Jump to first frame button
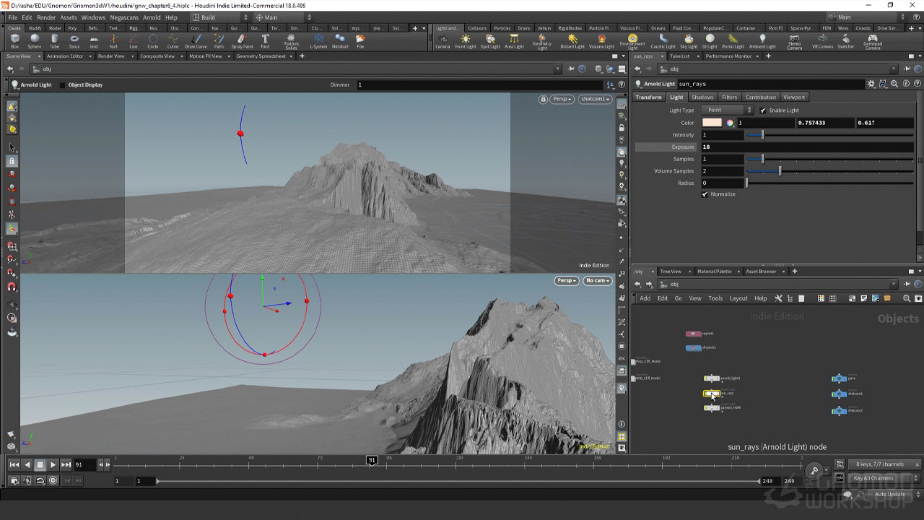Viewport: 924px width, 520px height. tap(14, 465)
